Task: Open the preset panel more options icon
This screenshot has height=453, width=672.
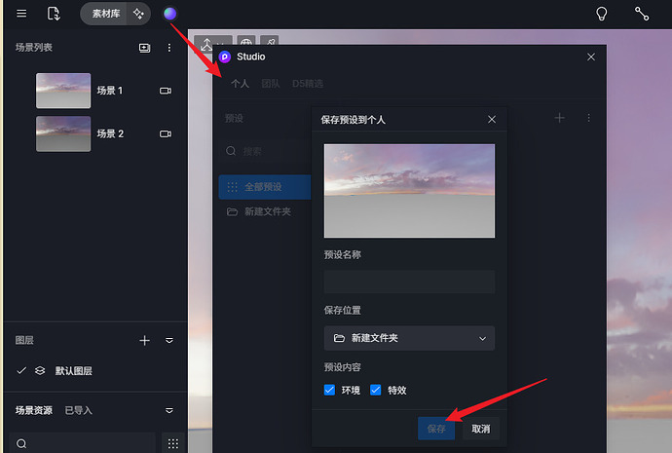Action: (589, 118)
